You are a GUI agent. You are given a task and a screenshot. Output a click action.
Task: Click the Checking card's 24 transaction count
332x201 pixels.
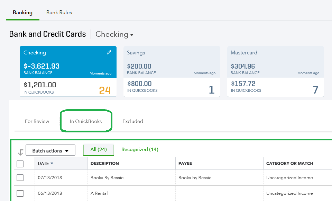click(105, 90)
